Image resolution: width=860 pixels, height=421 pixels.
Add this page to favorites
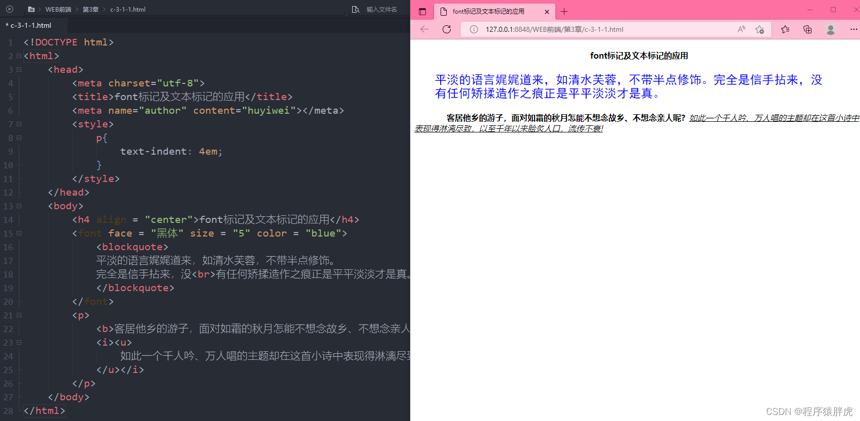(x=759, y=29)
